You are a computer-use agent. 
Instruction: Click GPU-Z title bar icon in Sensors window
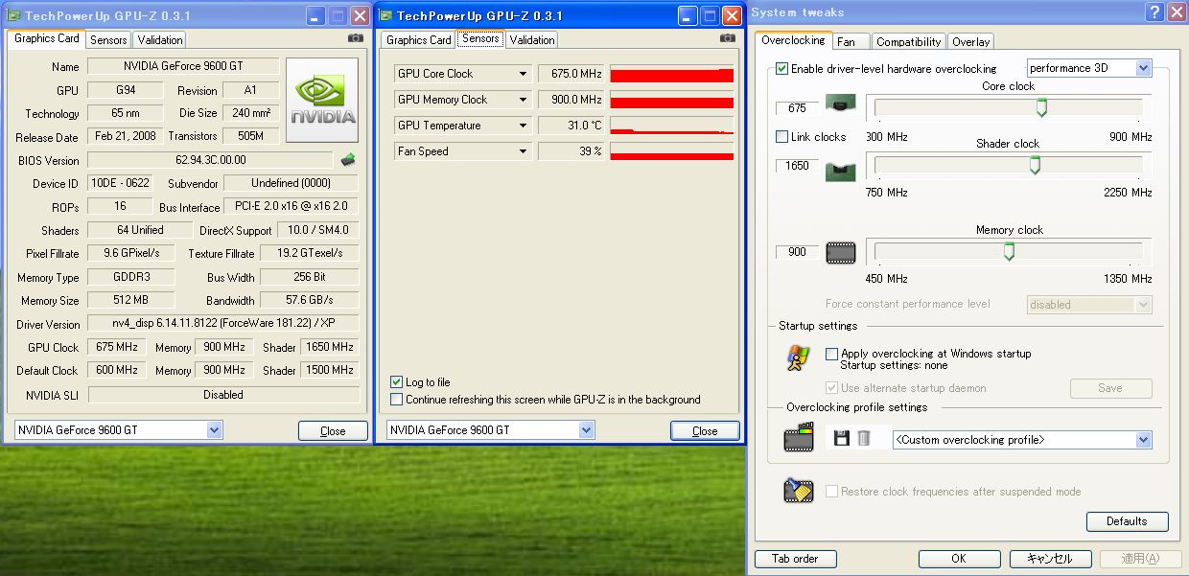[x=385, y=15]
